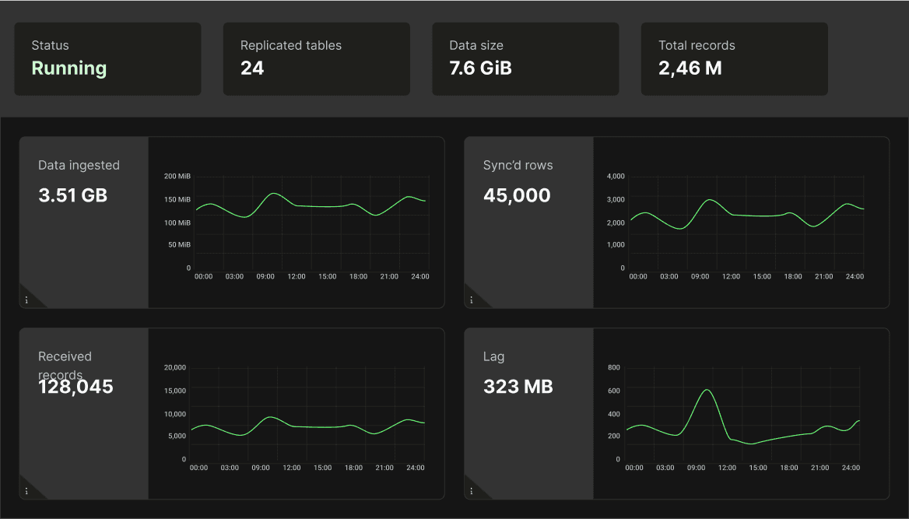909x519 pixels.
Task: Click the Data ingested line chart
Action: (x=310, y=206)
